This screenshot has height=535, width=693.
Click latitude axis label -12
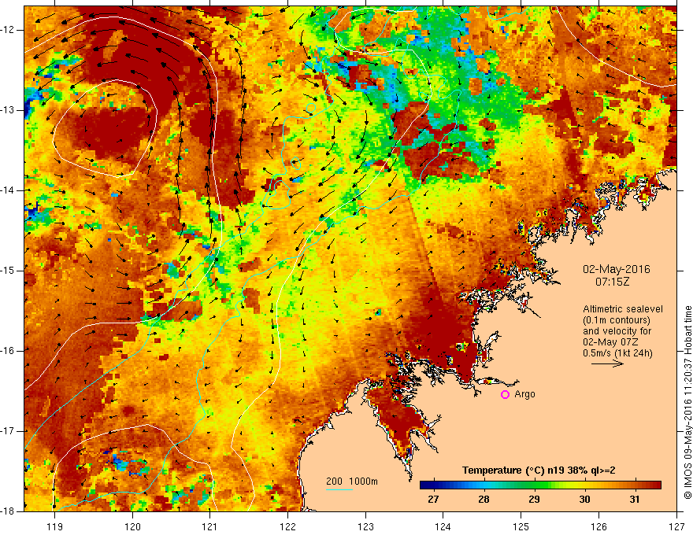pyautogui.click(x=9, y=30)
